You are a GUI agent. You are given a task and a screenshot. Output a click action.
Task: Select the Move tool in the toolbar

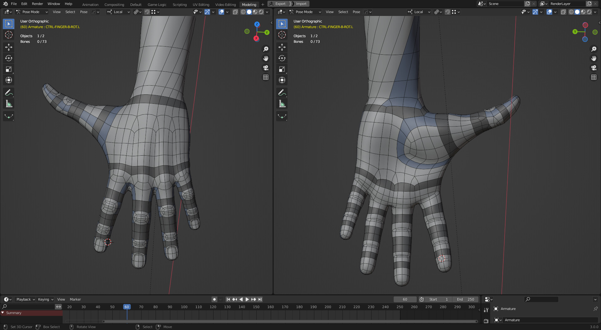click(x=8, y=47)
